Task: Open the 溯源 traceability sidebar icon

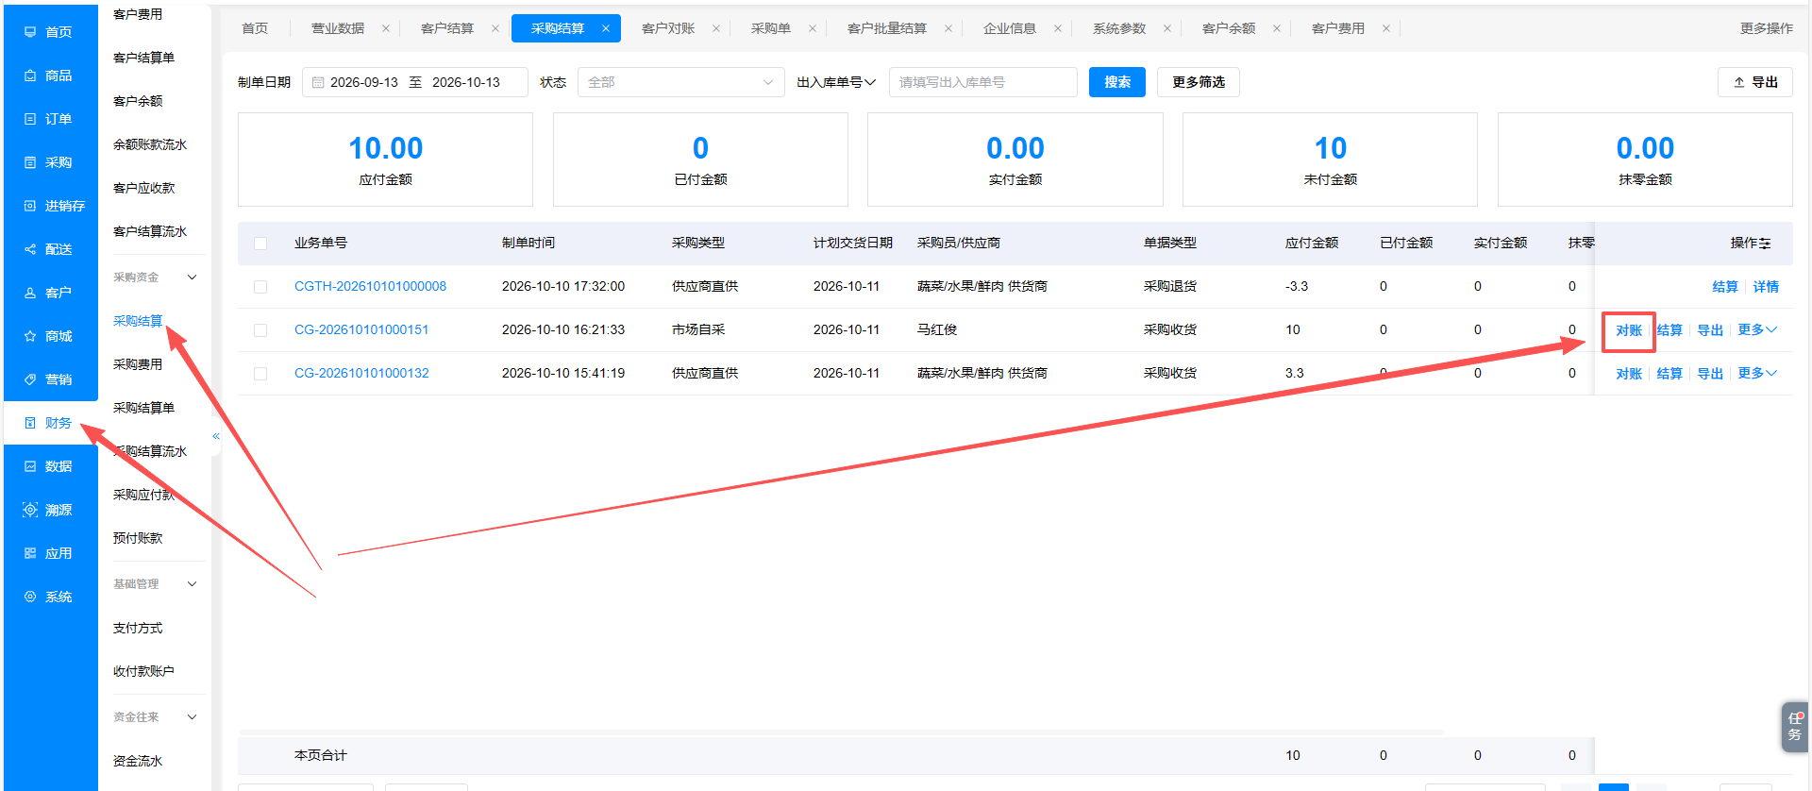Action: click(x=30, y=510)
